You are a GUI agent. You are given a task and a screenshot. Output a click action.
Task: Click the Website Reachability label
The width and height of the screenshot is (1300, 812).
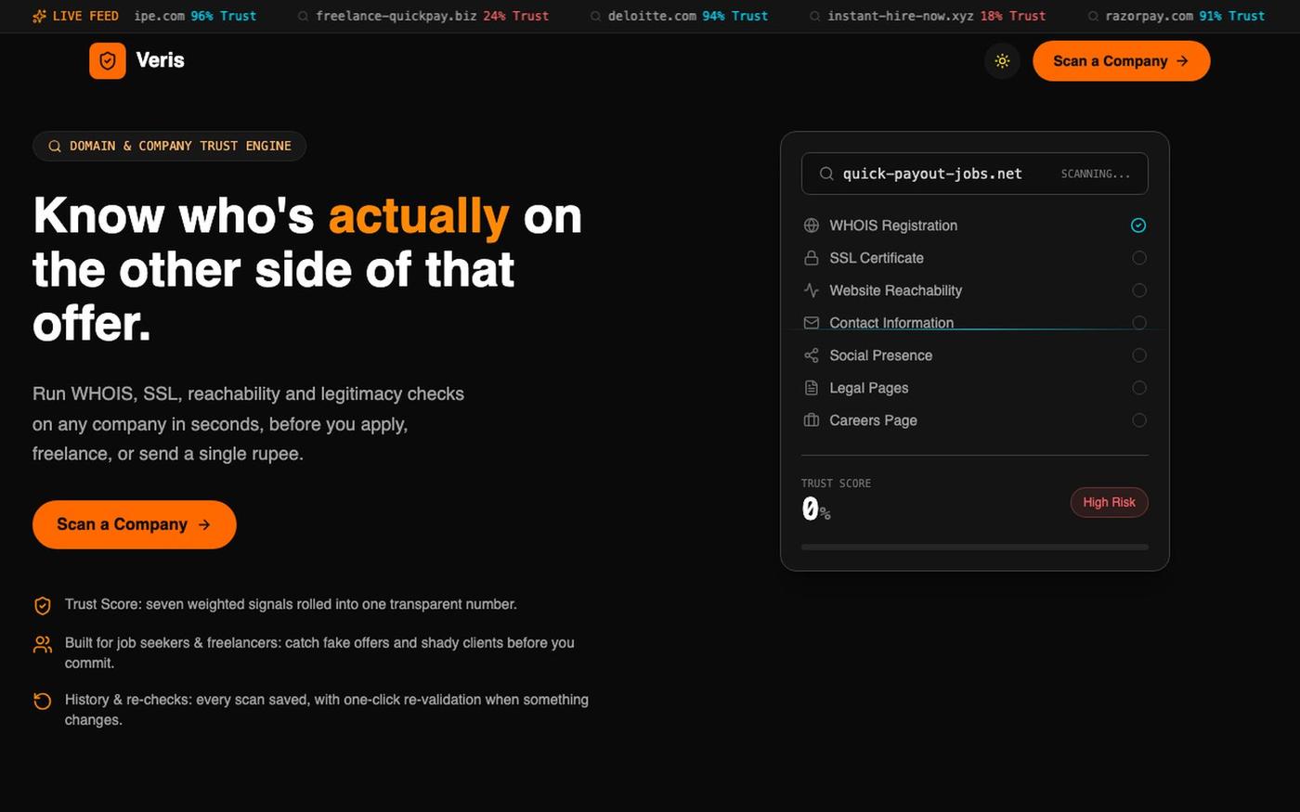(895, 290)
